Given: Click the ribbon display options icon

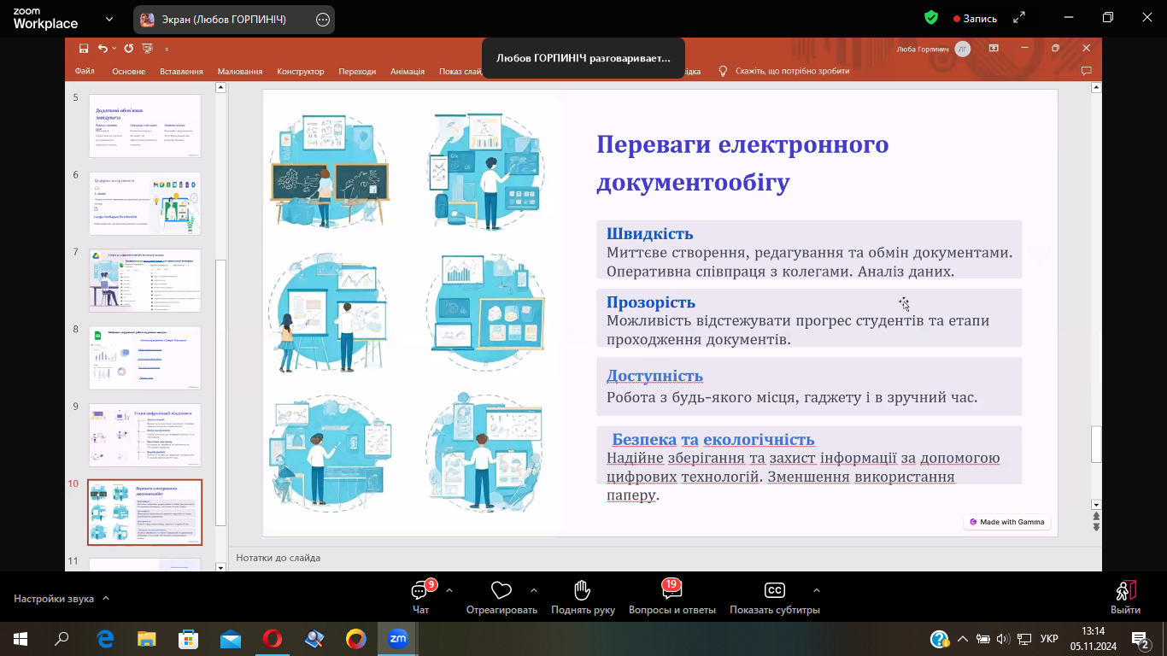Looking at the screenshot, I should point(994,49).
